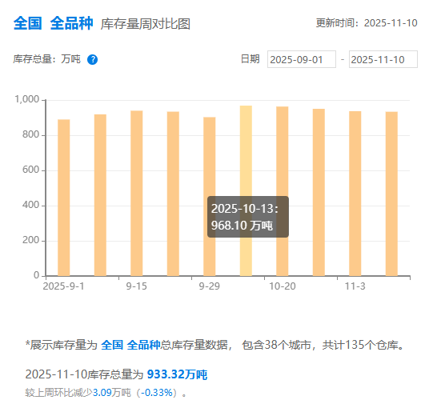This screenshot has width=425, height=412.
Task: Click the 3.09 weekly decrease value
Action: (102, 393)
